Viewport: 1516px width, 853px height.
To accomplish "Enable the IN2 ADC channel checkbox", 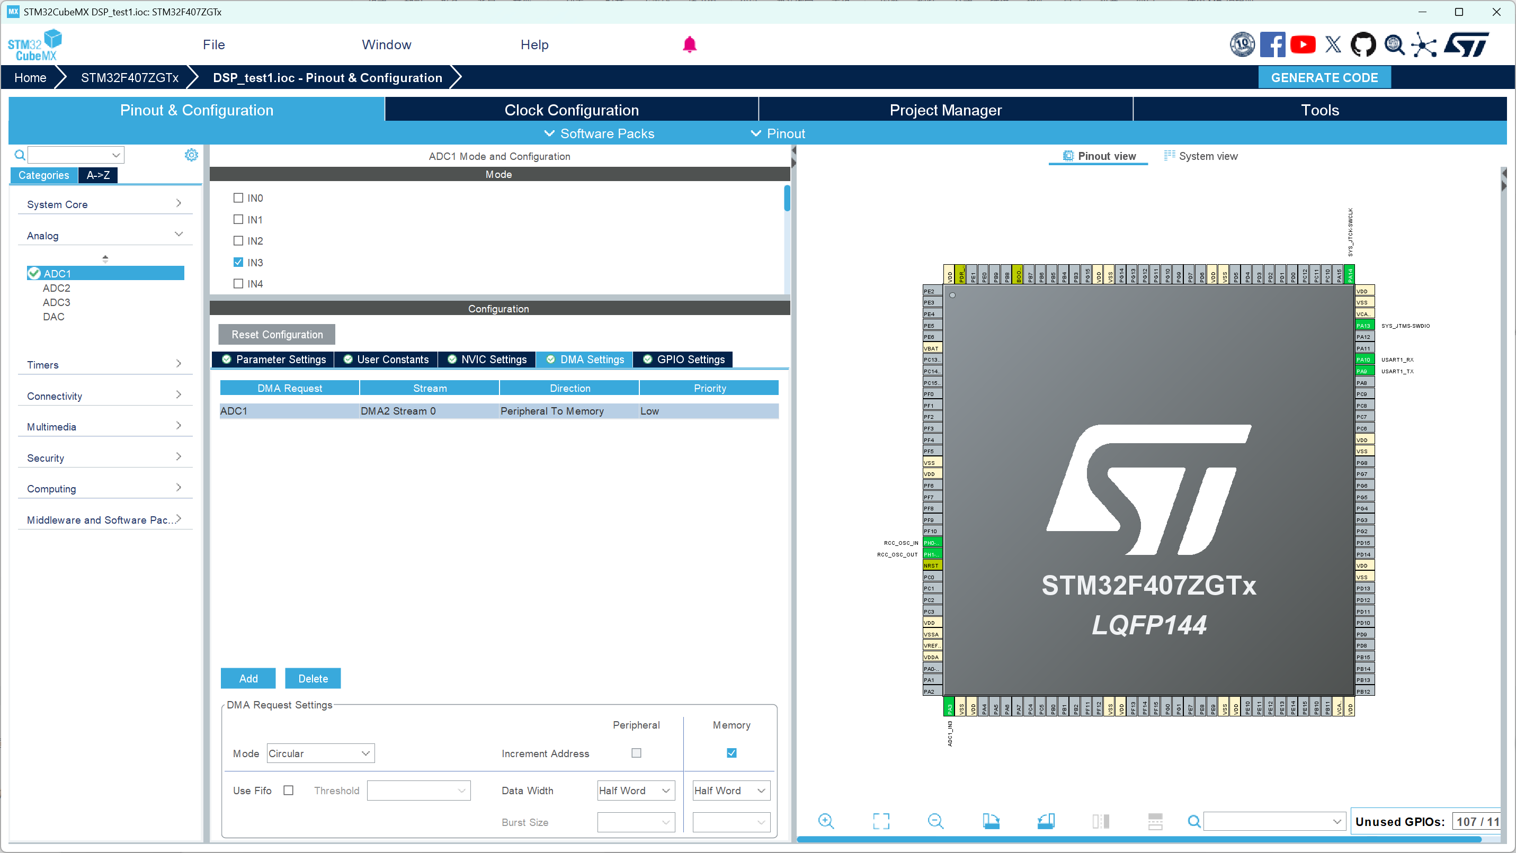I will coord(238,240).
